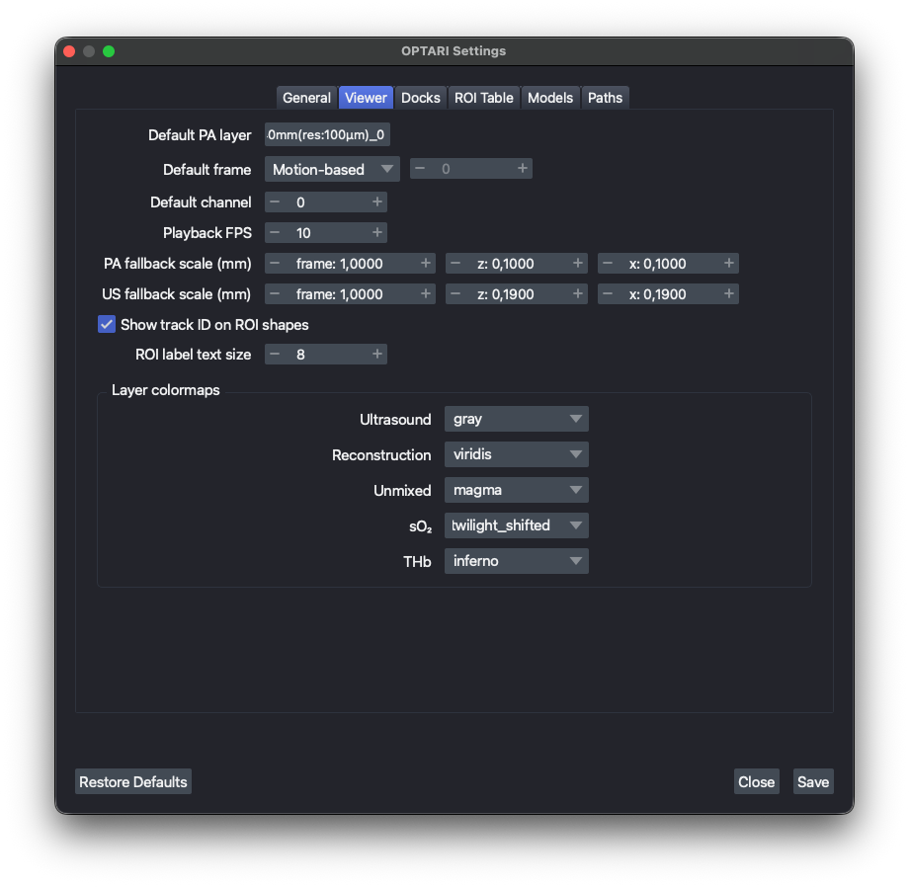Increase PA fallback x scale
Image resolution: width=909 pixels, height=887 pixels.
[729, 264]
